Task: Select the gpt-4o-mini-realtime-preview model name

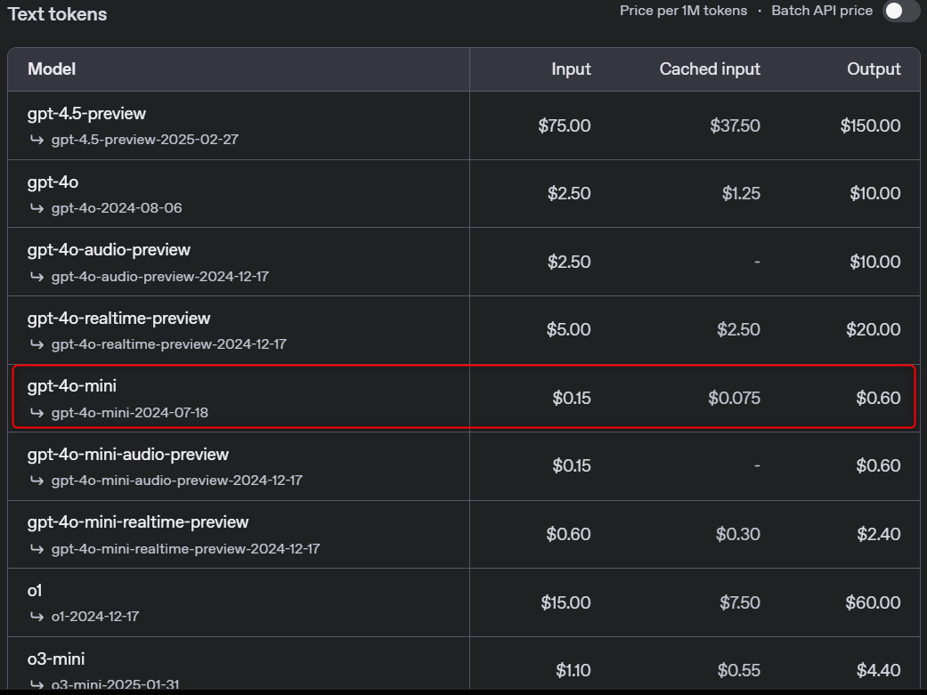Action: [x=138, y=522]
